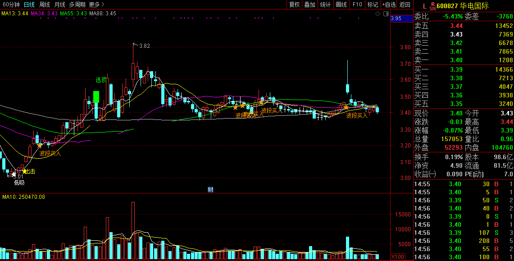The image size is (514, 261).
Task: Click the red L icon beside stock code
Action: 424,6
